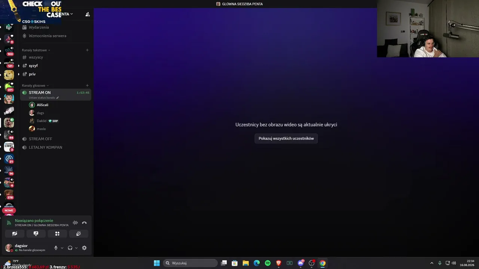Image resolution: width=479 pixels, height=269 pixels.
Task: Open the mustached man avatar server
Action: [9, 99]
